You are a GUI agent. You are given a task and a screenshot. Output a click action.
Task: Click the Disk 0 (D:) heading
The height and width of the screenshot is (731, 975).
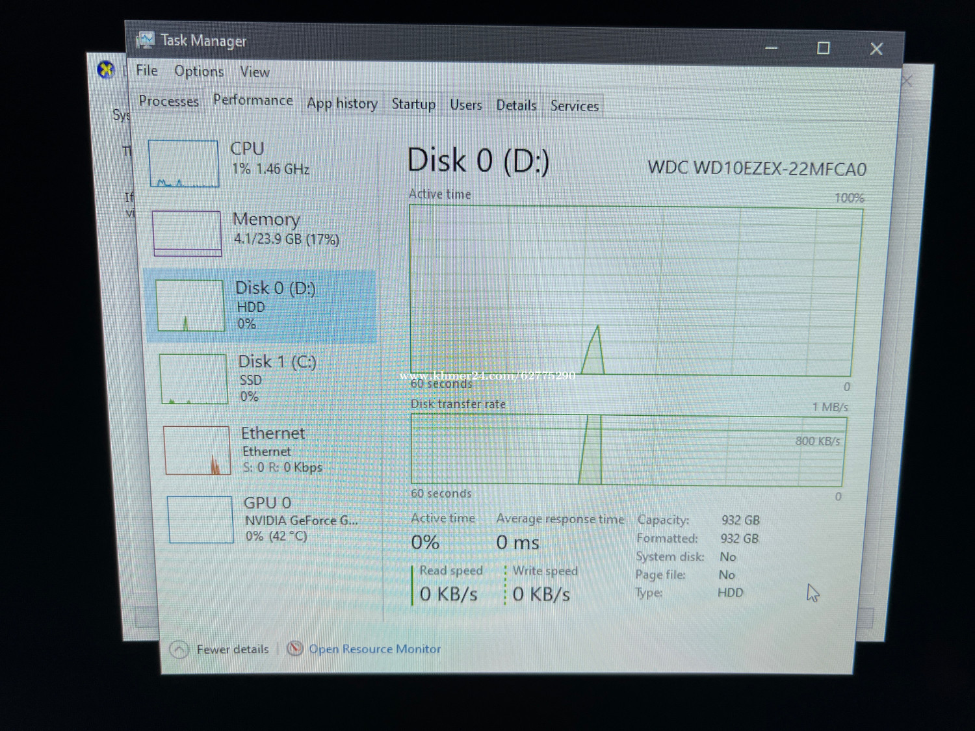[478, 160]
